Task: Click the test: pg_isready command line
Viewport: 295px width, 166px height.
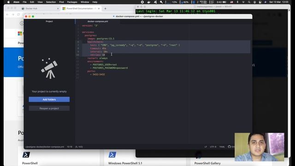Action: click(x=135, y=45)
